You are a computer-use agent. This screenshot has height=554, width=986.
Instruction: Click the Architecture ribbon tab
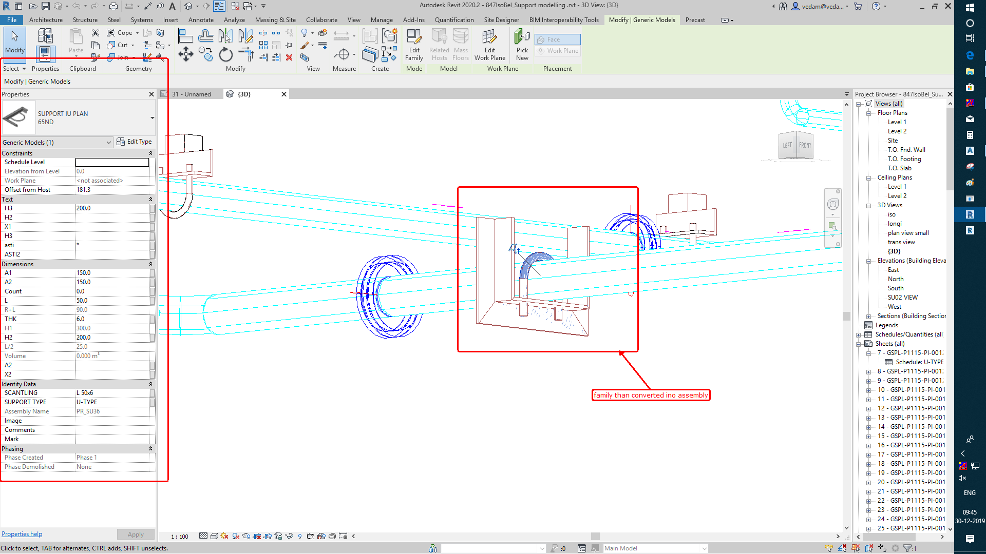45,19
